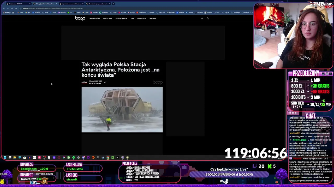Open the GG.deals bookmark
The width and height of the screenshot is (334, 187).
[x=171, y=12]
